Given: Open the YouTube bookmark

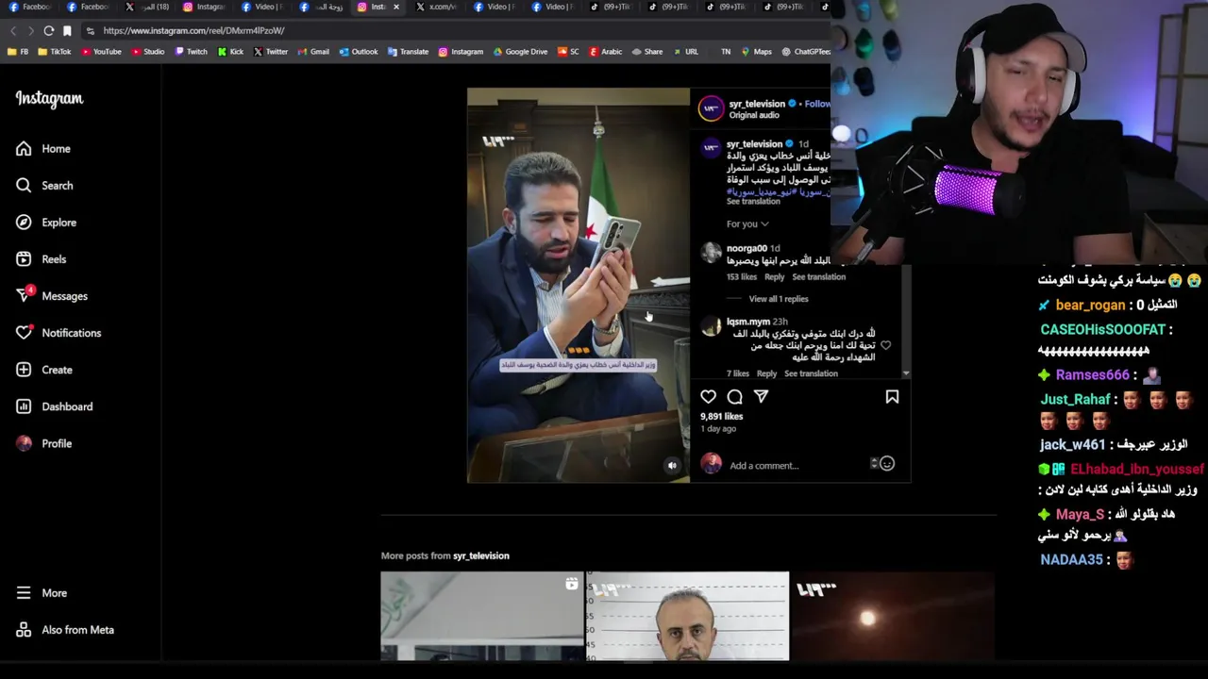Looking at the screenshot, I should coord(101,52).
